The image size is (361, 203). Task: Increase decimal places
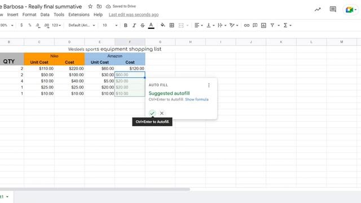click(46, 25)
